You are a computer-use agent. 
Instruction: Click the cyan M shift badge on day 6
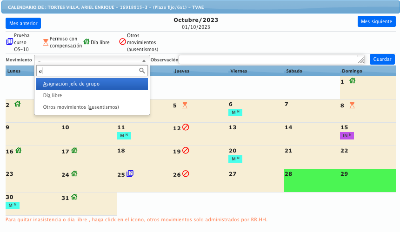pyautogui.click(x=235, y=113)
